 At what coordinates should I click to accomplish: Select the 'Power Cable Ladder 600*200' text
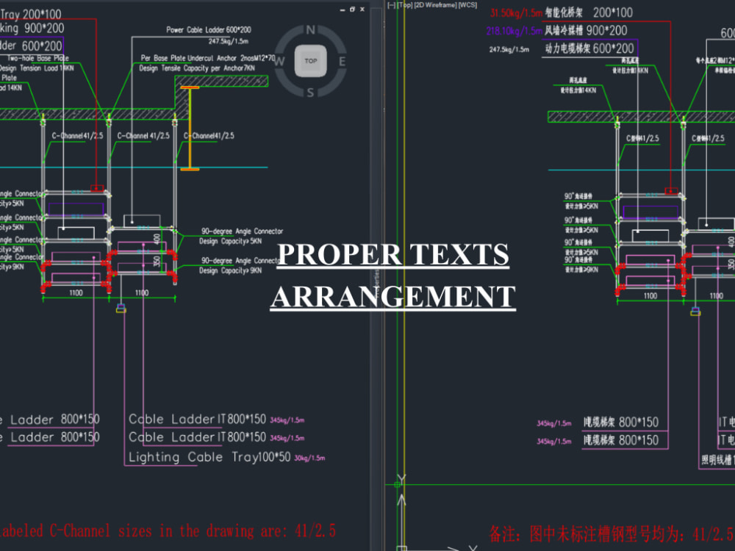[x=209, y=30]
